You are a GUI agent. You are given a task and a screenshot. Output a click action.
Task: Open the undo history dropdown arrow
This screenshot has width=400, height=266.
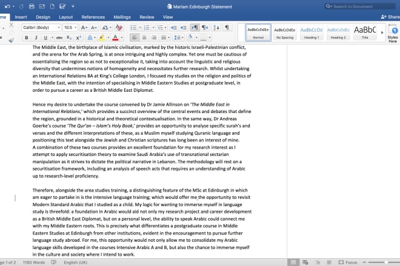tap(13, 7)
